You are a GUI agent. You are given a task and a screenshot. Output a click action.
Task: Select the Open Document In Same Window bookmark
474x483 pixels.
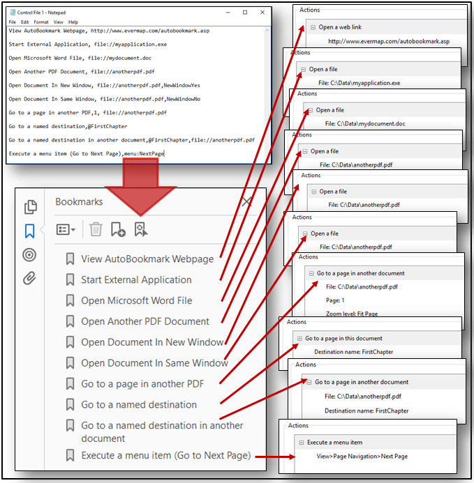pyautogui.click(x=154, y=363)
